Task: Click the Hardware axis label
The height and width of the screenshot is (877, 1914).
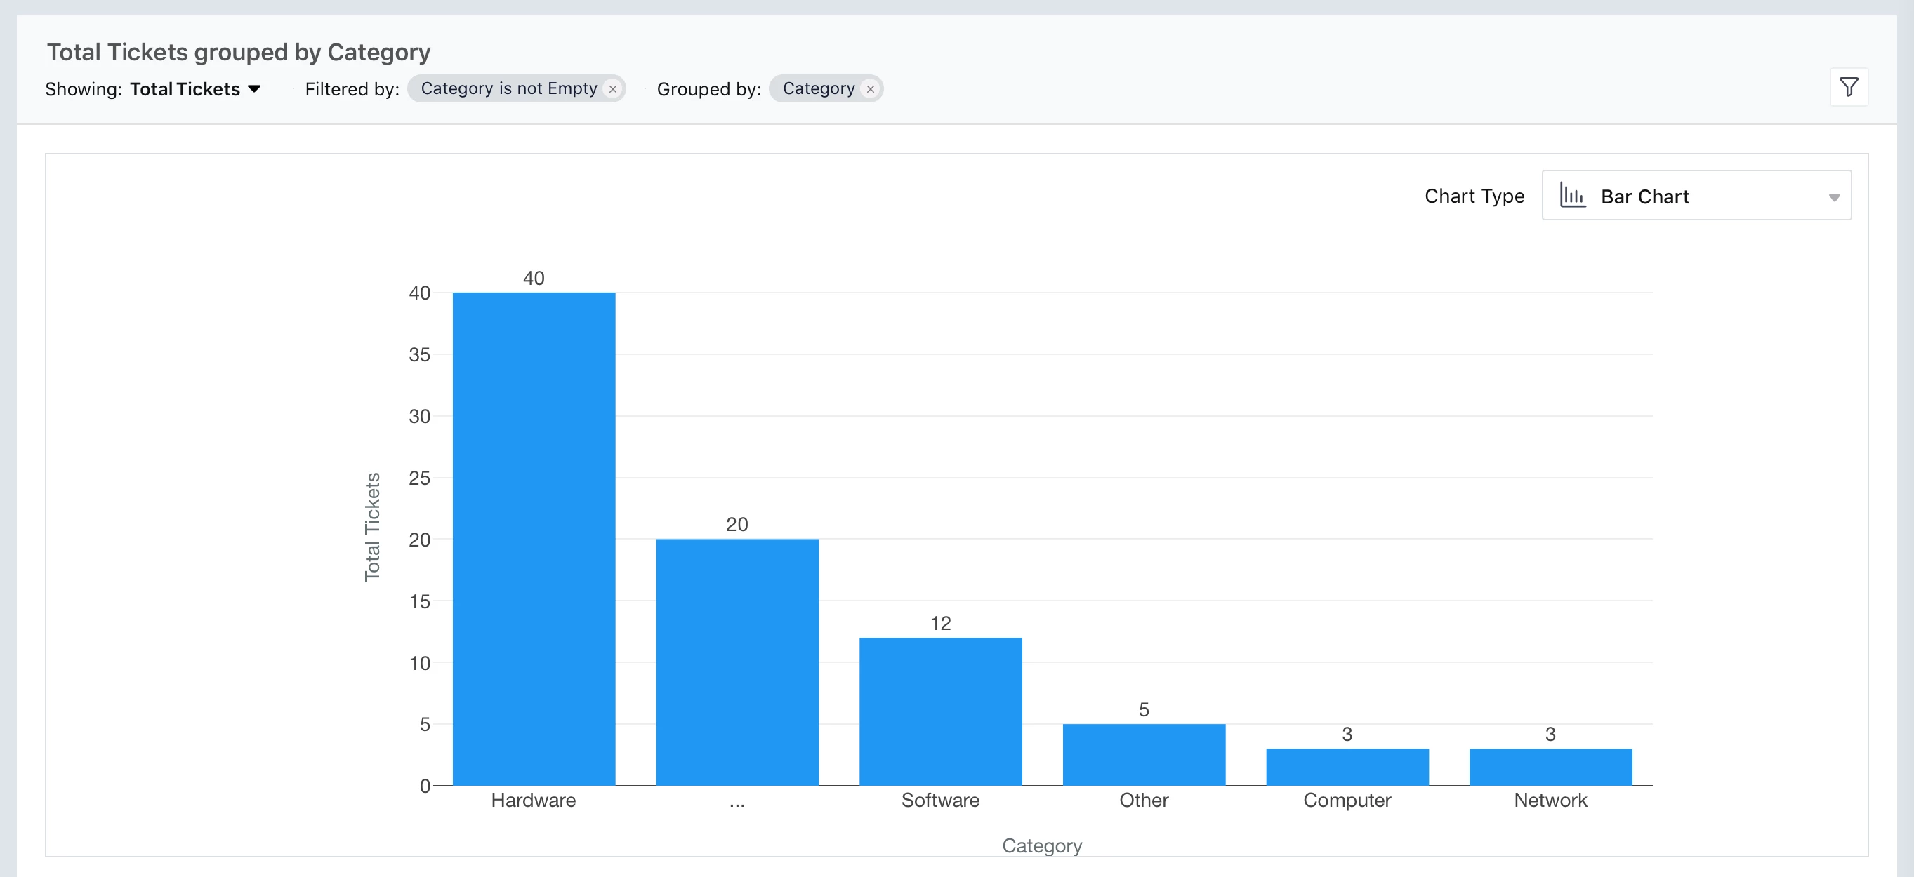Action: coord(533,800)
